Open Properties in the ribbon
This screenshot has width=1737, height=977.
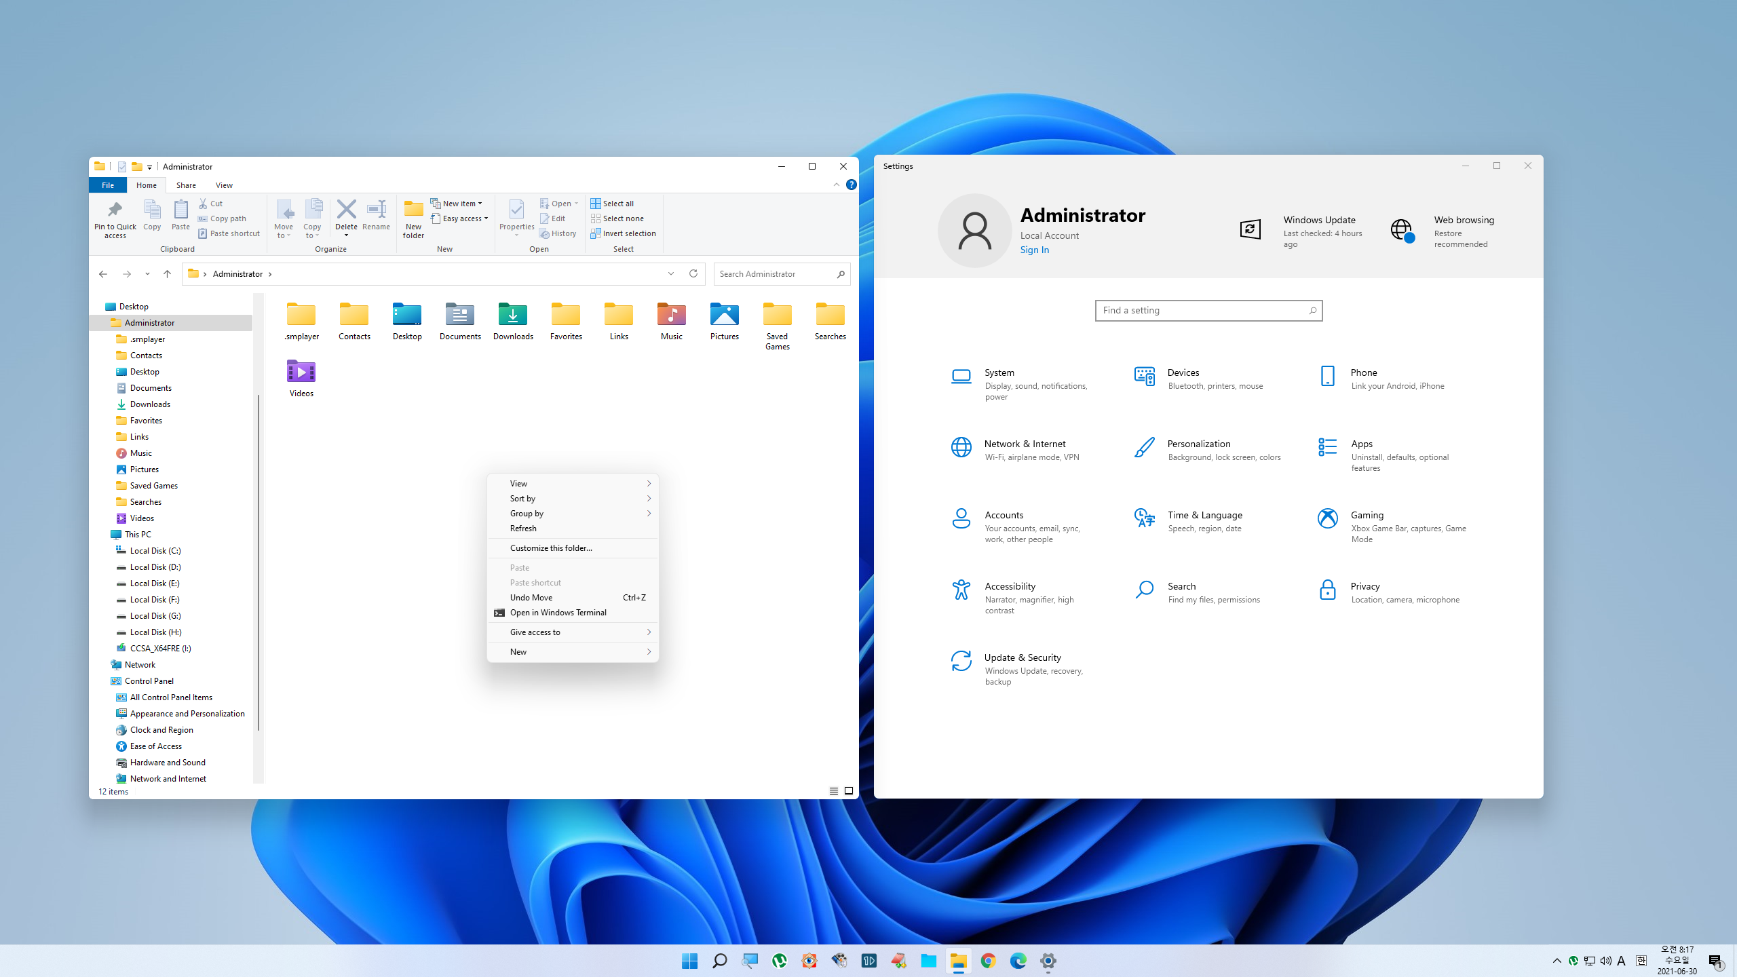pyautogui.click(x=516, y=216)
